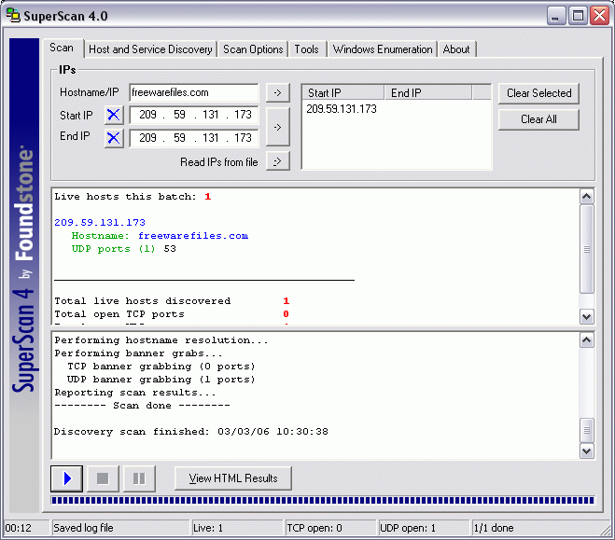Click the results pane scroll up arrow
This screenshot has height=540, width=615.
[x=587, y=197]
